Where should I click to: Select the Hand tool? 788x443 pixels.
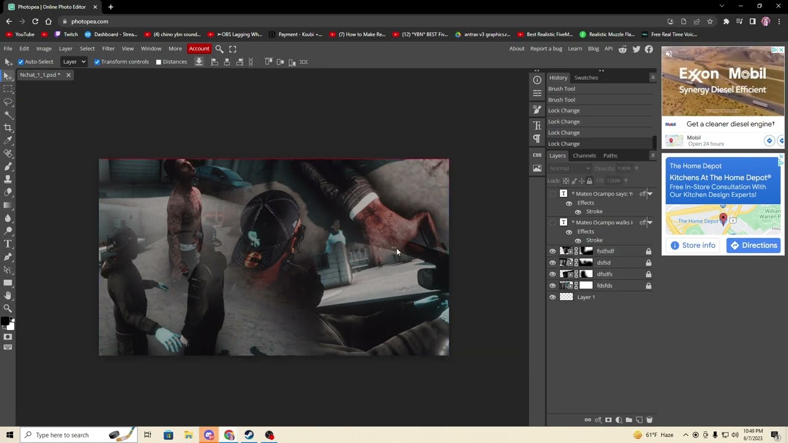(8, 295)
